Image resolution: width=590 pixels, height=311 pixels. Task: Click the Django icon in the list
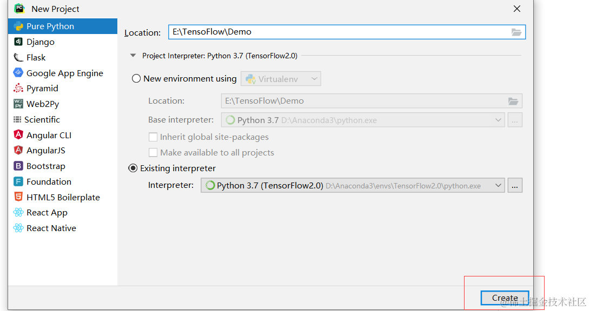pyautogui.click(x=18, y=42)
